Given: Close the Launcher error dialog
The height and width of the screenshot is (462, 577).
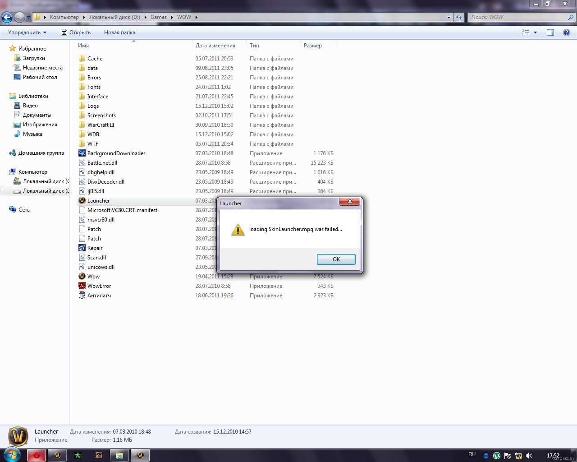Looking at the screenshot, I should [349, 201].
